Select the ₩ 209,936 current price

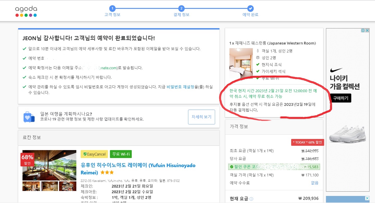(308, 198)
